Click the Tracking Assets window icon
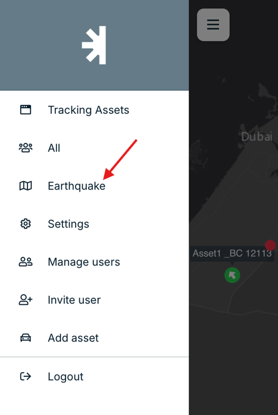 tap(26, 110)
